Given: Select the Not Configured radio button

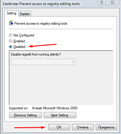Looking at the screenshot, I should coord(11,35).
